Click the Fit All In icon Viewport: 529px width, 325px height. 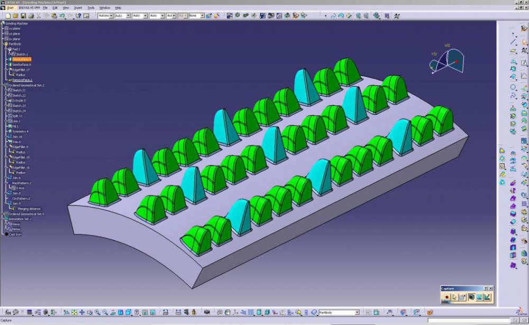coord(74,312)
